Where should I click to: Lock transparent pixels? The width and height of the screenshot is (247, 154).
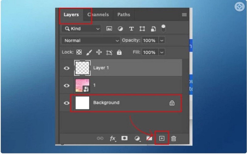click(79, 52)
